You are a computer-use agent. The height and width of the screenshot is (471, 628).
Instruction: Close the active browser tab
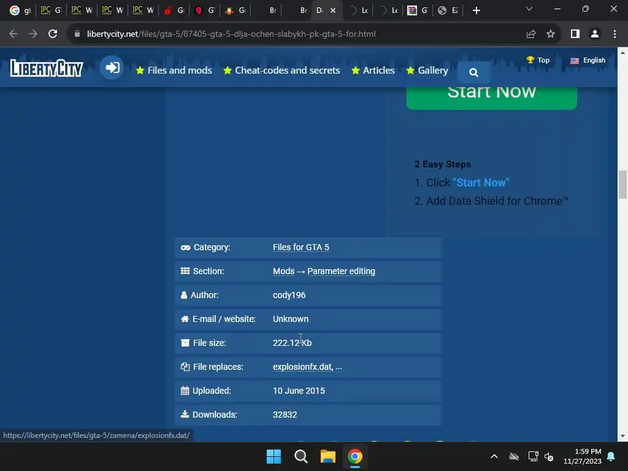point(333,10)
